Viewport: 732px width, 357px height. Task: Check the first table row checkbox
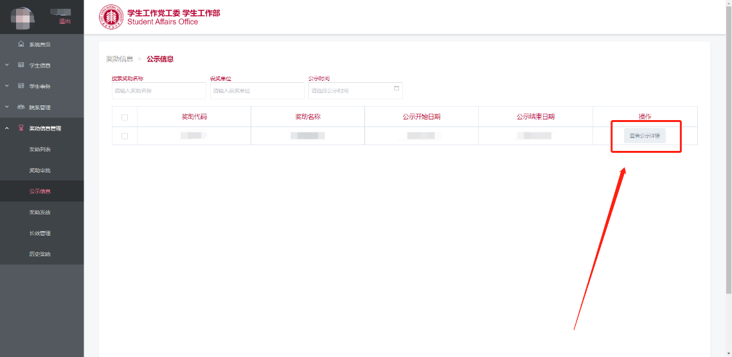pyautogui.click(x=125, y=136)
